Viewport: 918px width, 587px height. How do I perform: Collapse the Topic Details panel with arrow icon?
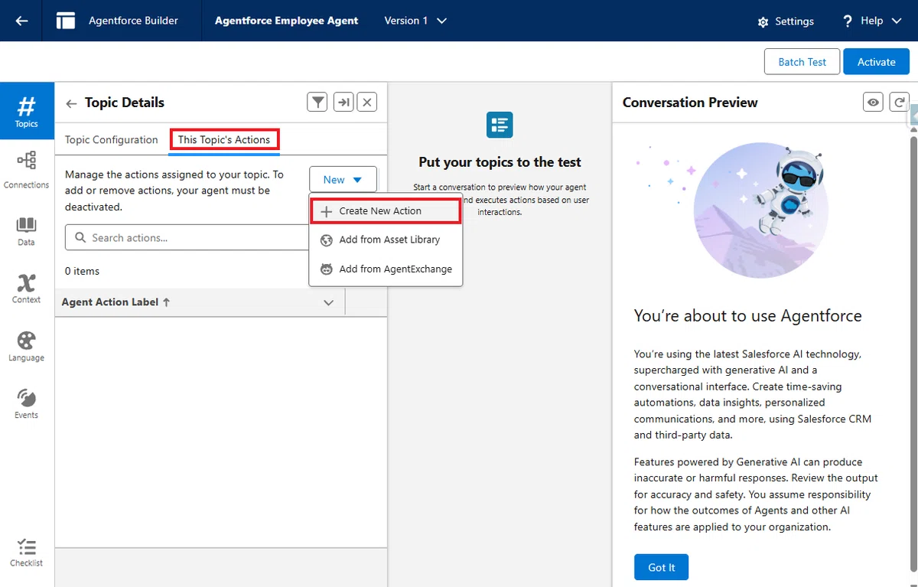[x=343, y=102]
